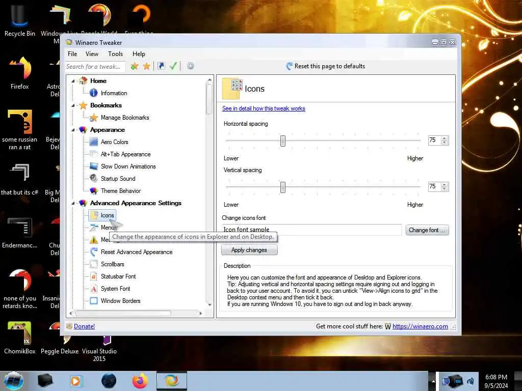Click the add bookmark star icon
This screenshot has width=522, height=391.
pos(135,66)
